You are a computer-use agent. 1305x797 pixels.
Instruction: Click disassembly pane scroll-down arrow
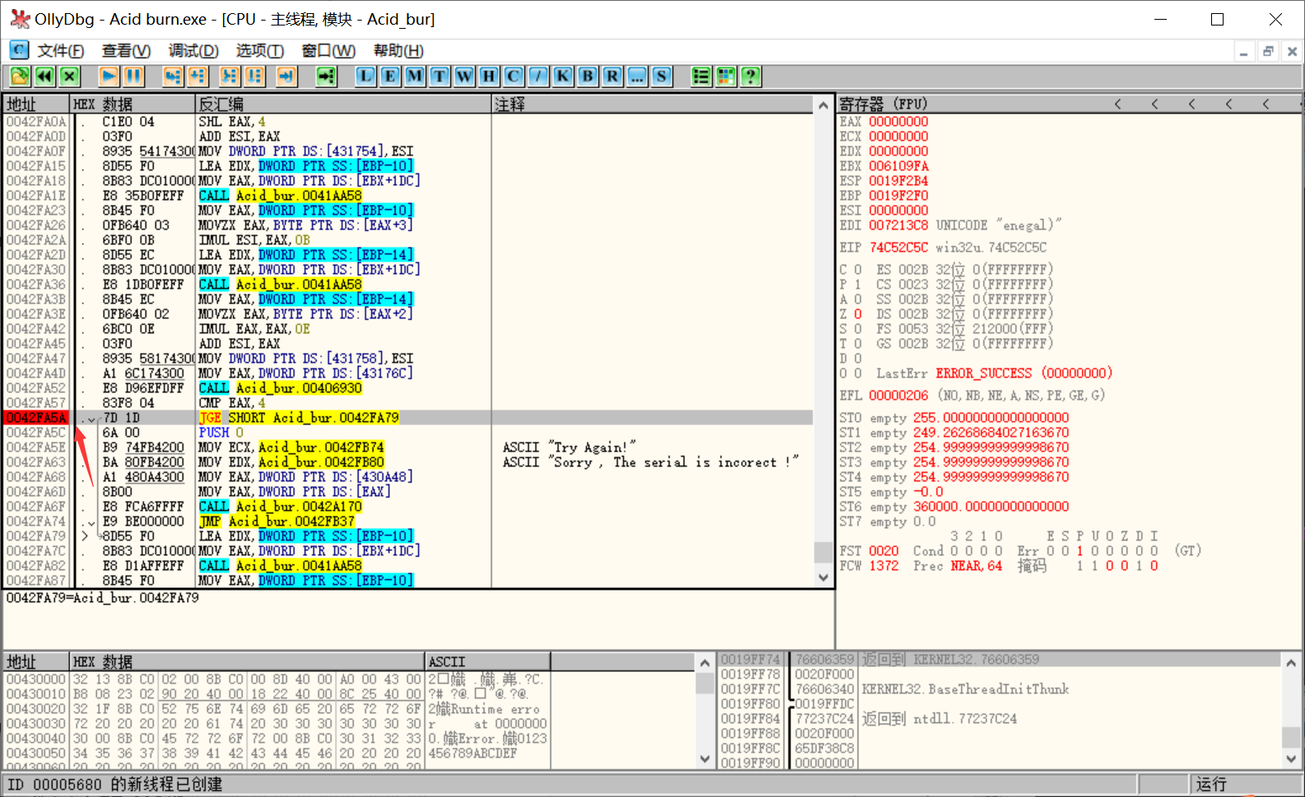click(x=824, y=577)
